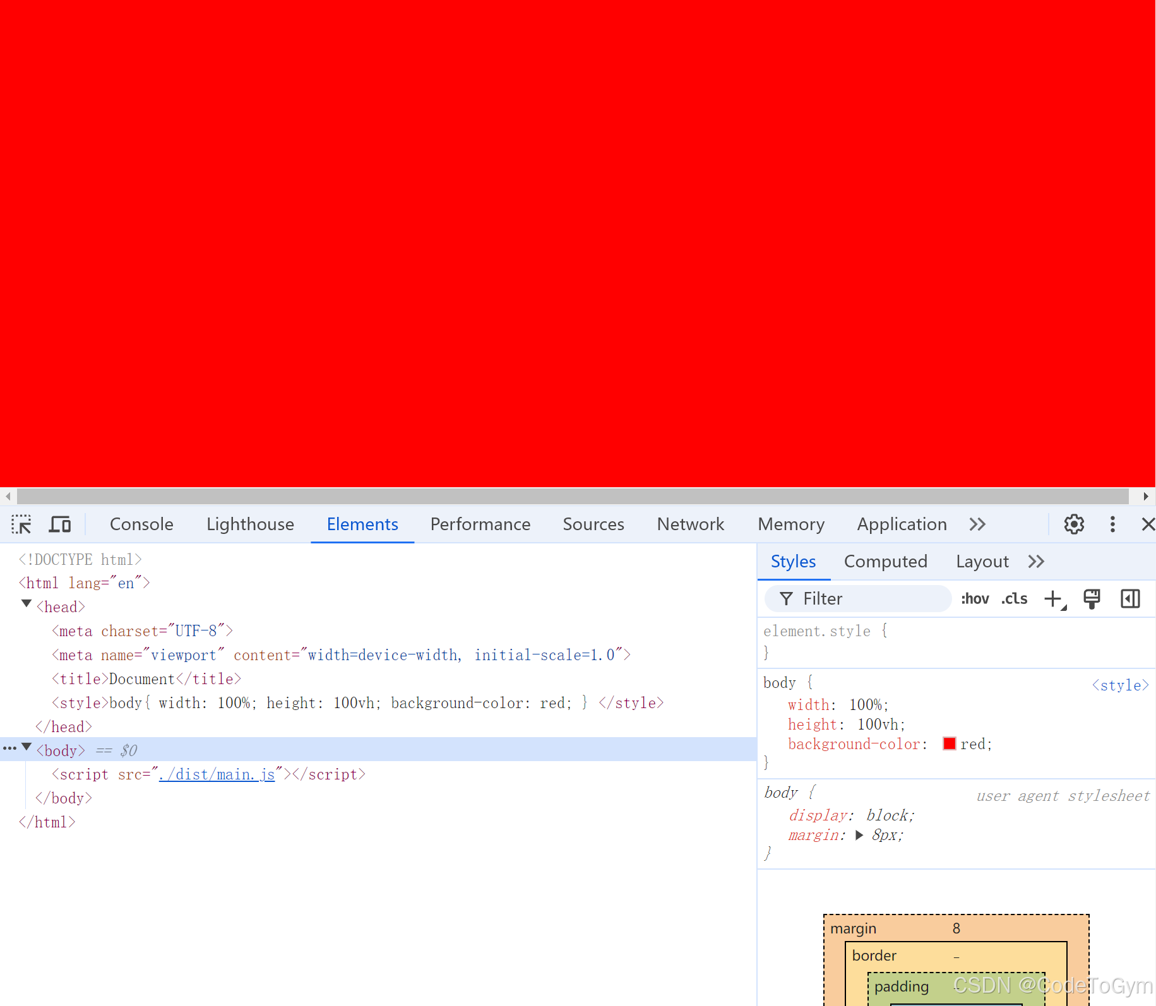
Task: Close the DevTools panel
Action: [1148, 524]
